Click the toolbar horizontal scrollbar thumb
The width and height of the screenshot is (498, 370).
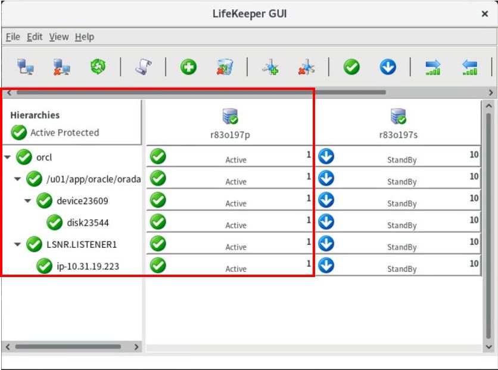click(x=201, y=92)
